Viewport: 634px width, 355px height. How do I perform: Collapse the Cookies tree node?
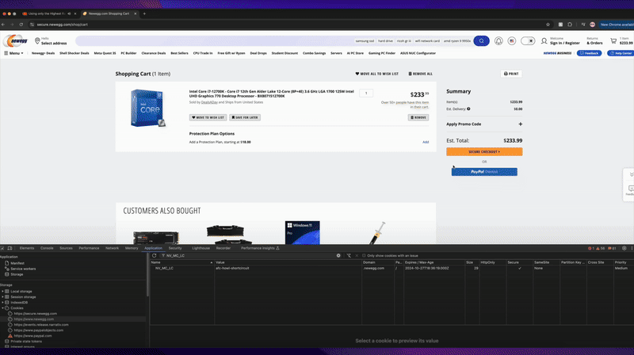tap(3, 307)
